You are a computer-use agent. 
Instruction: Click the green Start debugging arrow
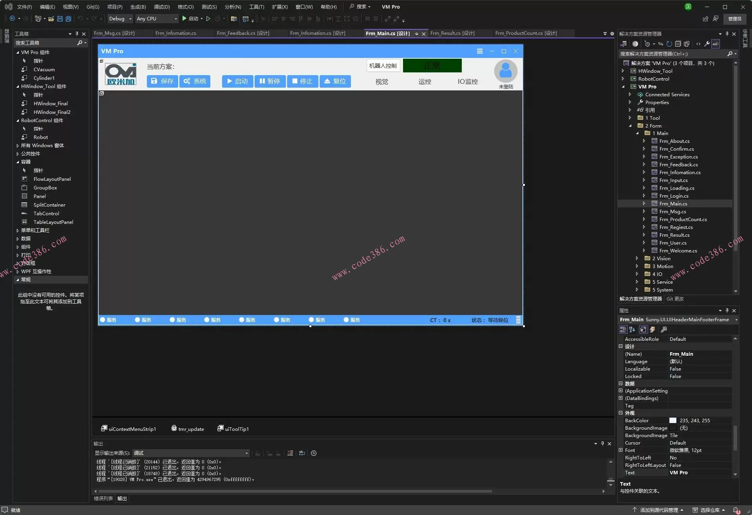[x=184, y=18]
